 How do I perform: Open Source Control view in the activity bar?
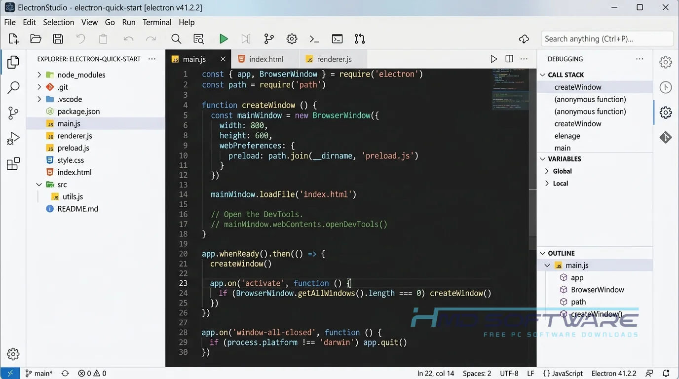tap(13, 113)
